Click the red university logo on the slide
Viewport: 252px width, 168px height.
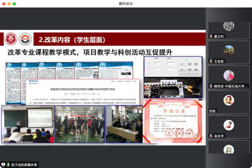(x=11, y=39)
